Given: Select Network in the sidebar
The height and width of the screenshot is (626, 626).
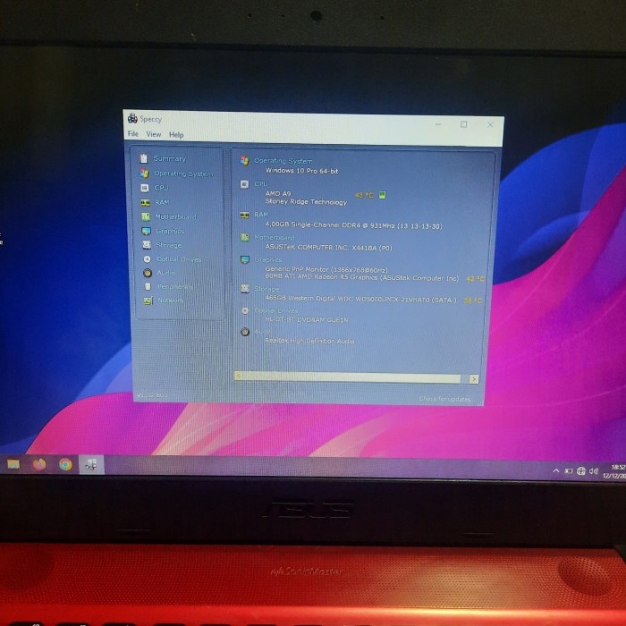Looking at the screenshot, I should point(171,300).
